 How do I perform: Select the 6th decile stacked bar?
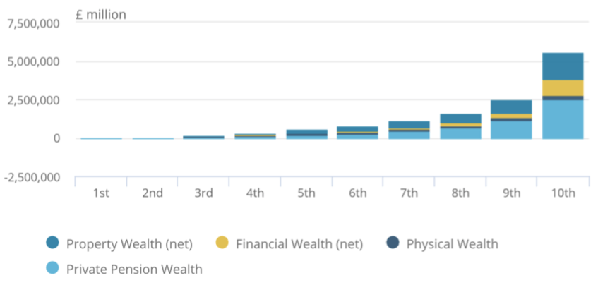(x=357, y=133)
